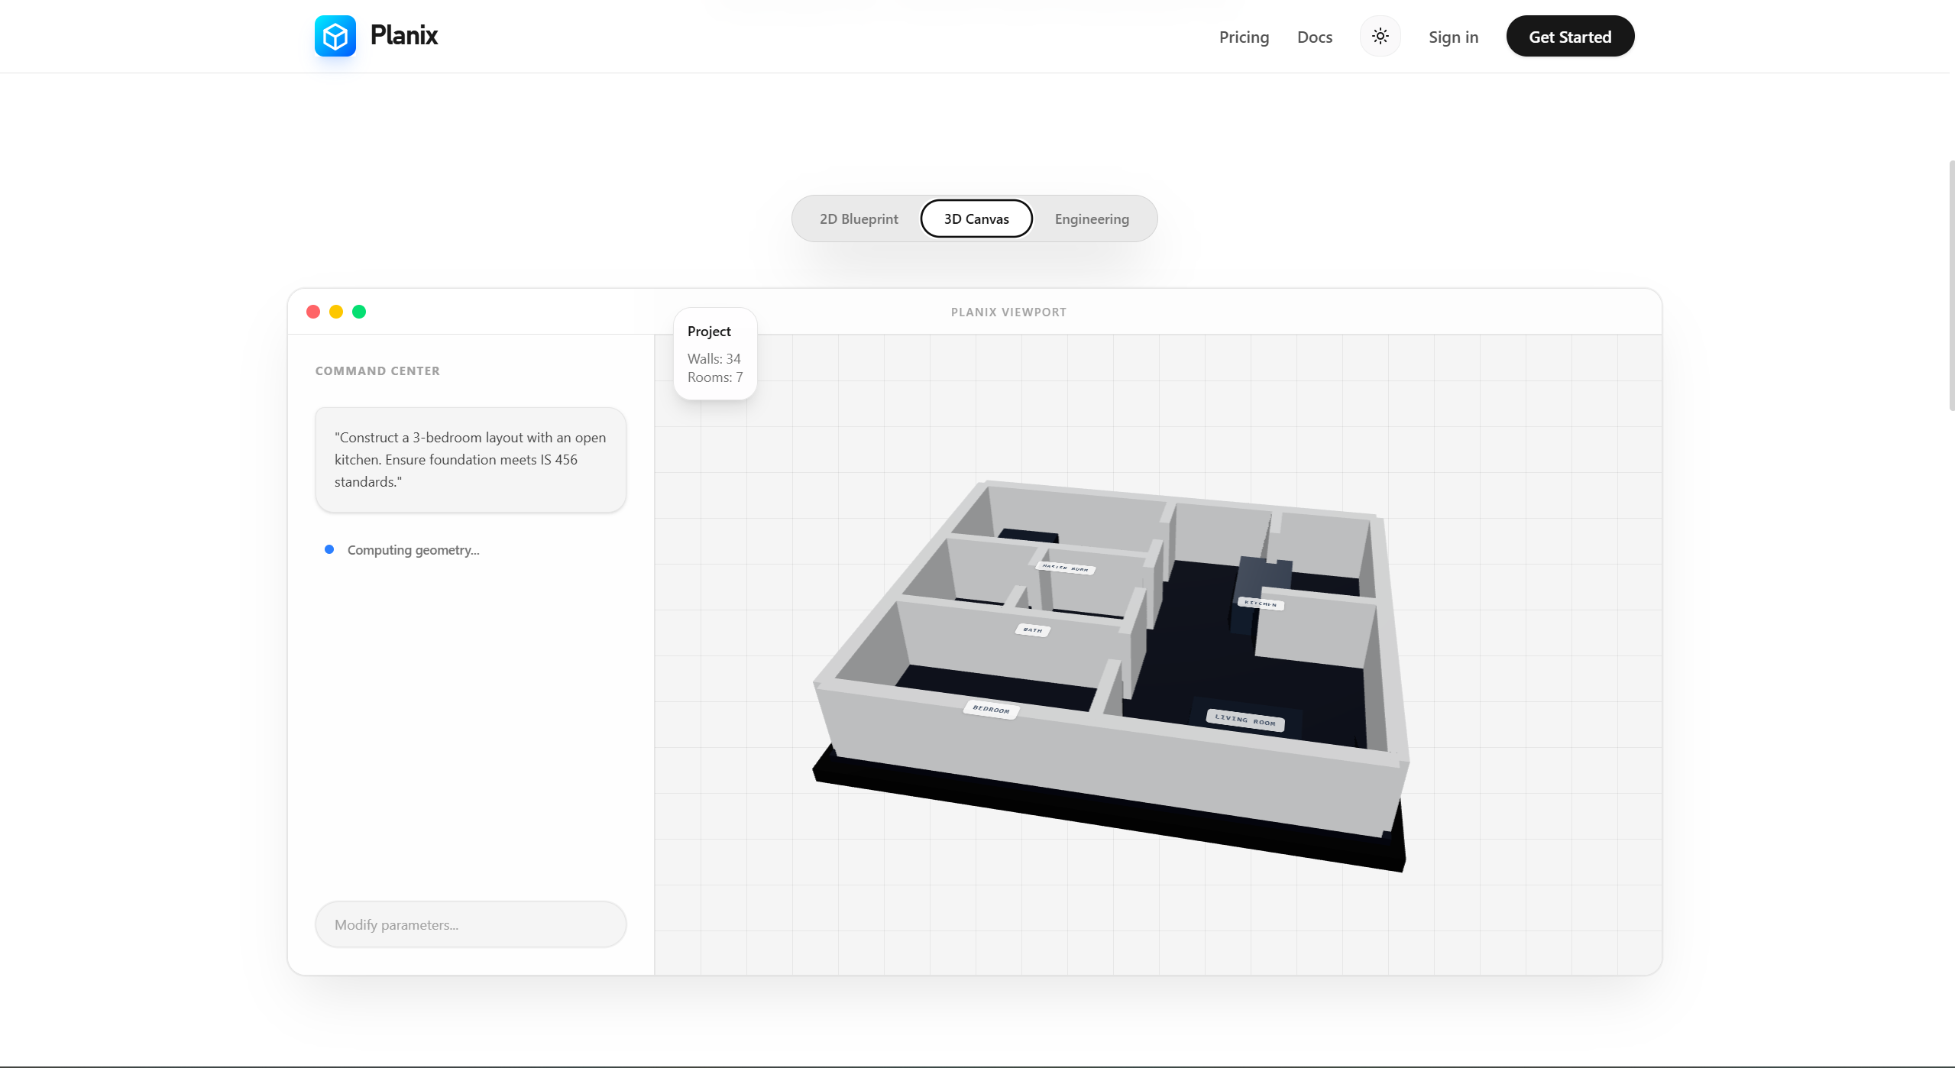The height and width of the screenshot is (1068, 1955).
Task: Click the Planix cube logo icon
Action: coord(335,36)
